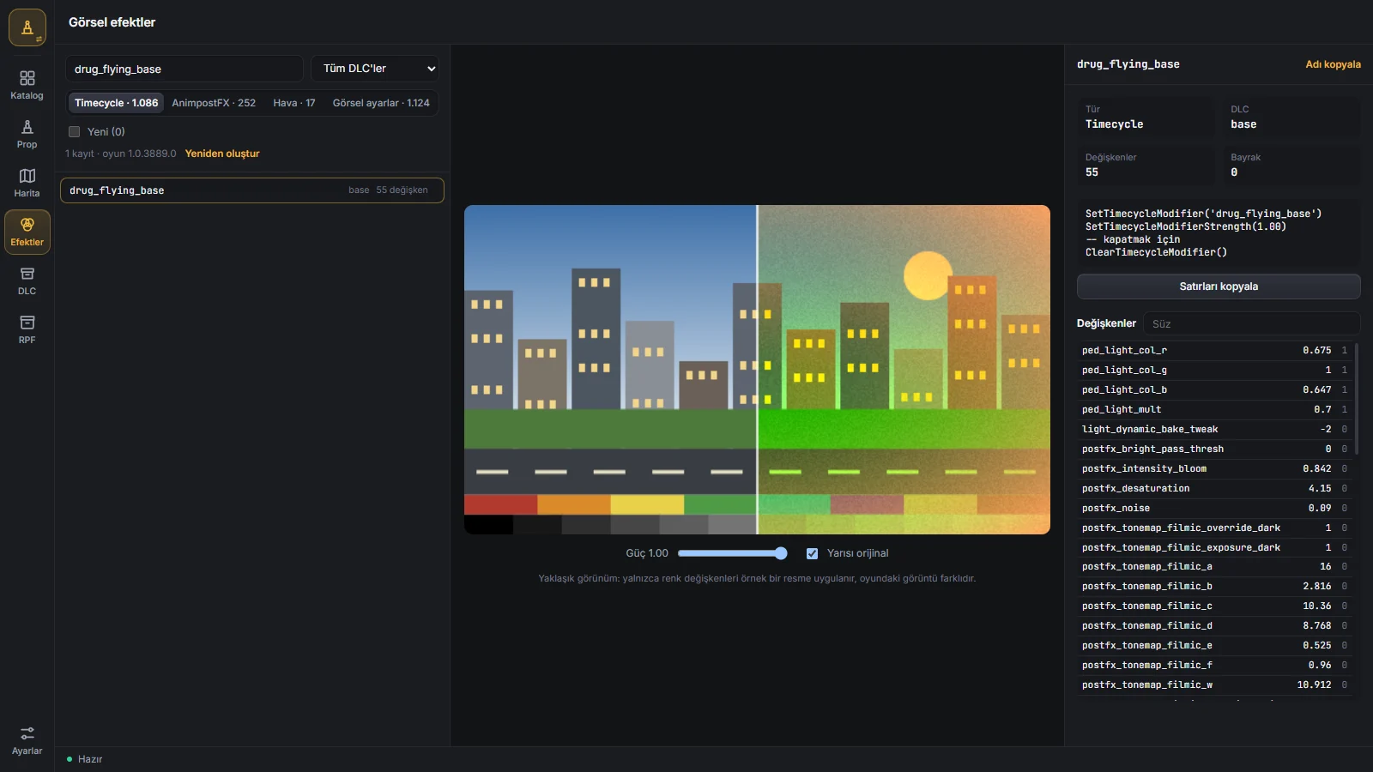The width and height of the screenshot is (1373, 772).
Task: Switch to the AnimpostFX · 252 tab
Action: (x=214, y=103)
